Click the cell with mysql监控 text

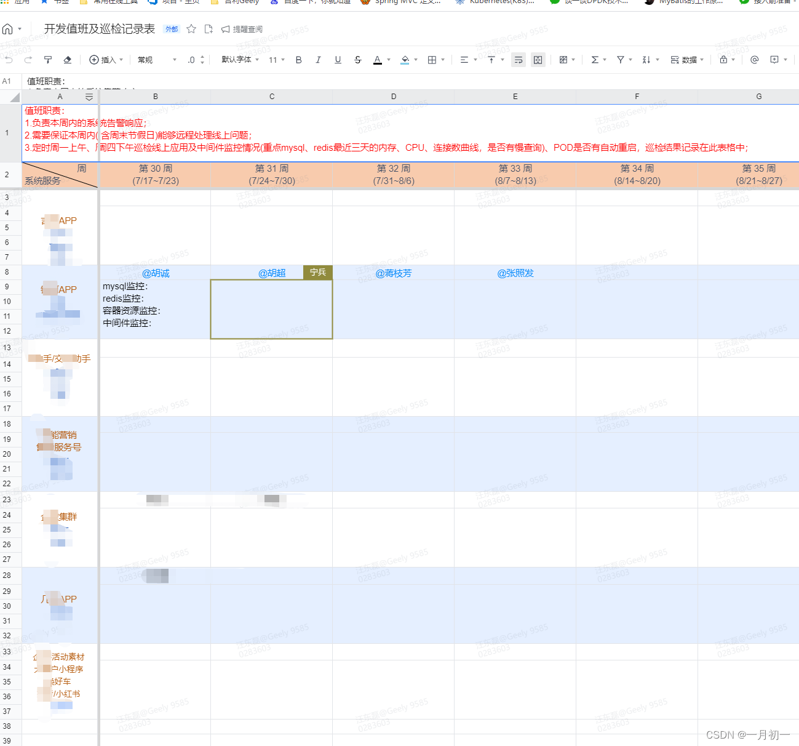click(155, 309)
